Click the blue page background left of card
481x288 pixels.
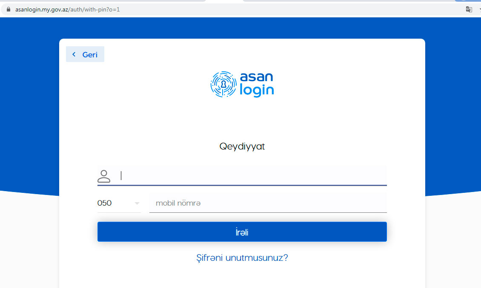tap(29, 106)
